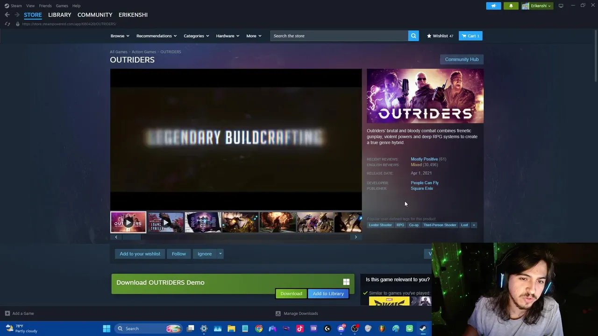
Task: Open the Square Enix publisher link
Action: point(422,189)
